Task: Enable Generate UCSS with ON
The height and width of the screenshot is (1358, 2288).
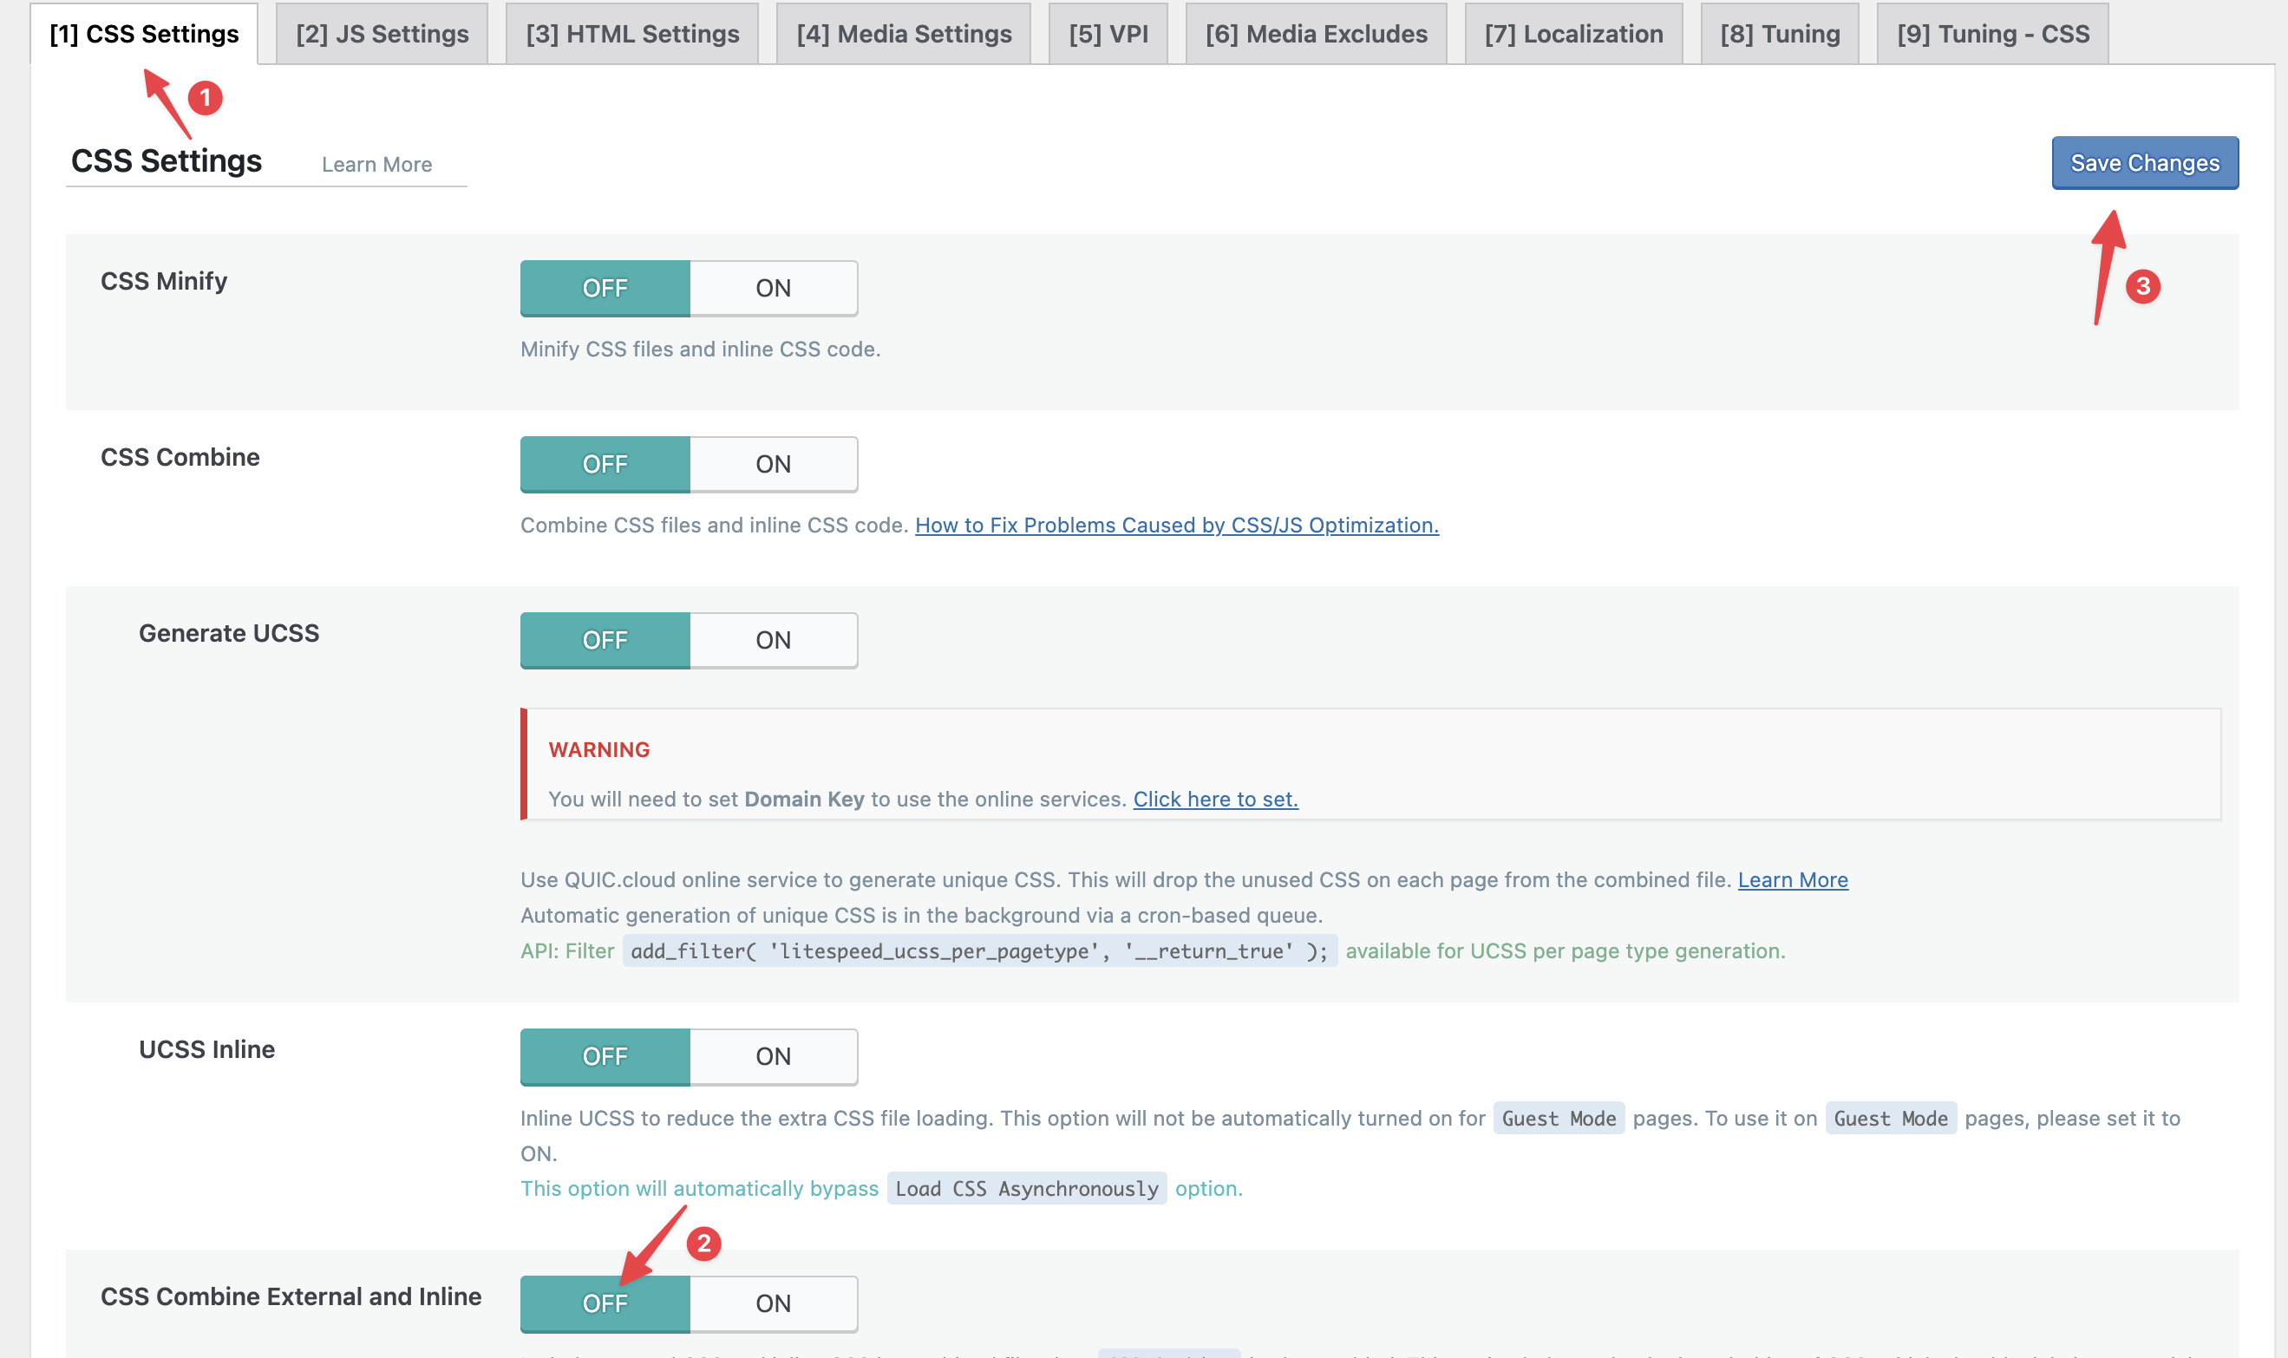Action: 773,641
